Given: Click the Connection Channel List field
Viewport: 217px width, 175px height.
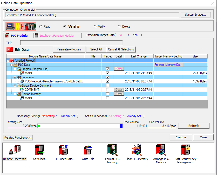Looking at the screenshot, I should point(92,15).
